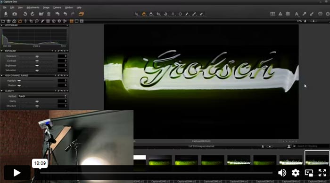330x183 pixels.
Task: Open the Help menu
Action: [x=79, y=8]
